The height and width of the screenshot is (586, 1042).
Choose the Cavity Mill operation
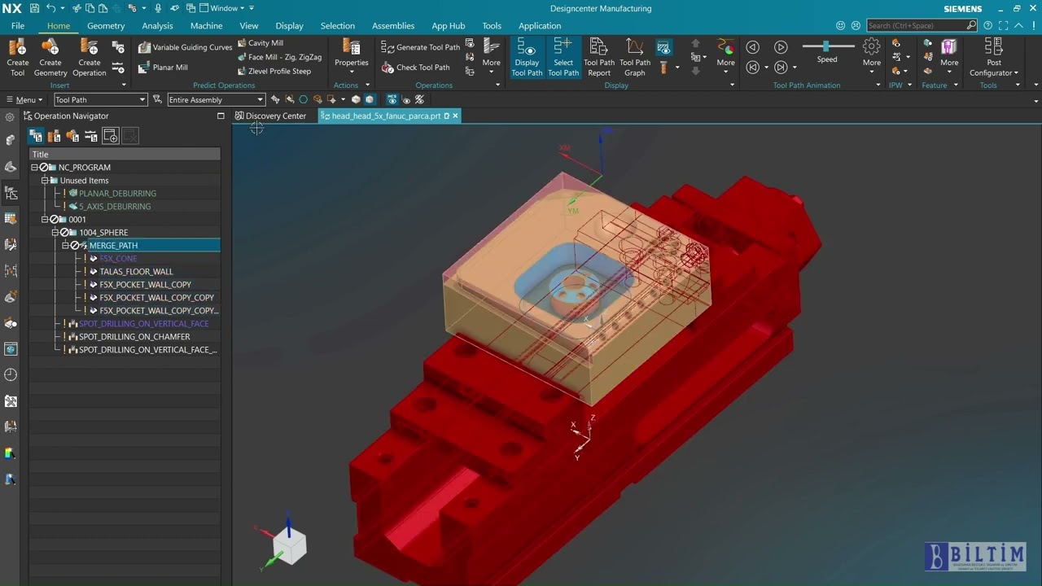[x=260, y=43]
